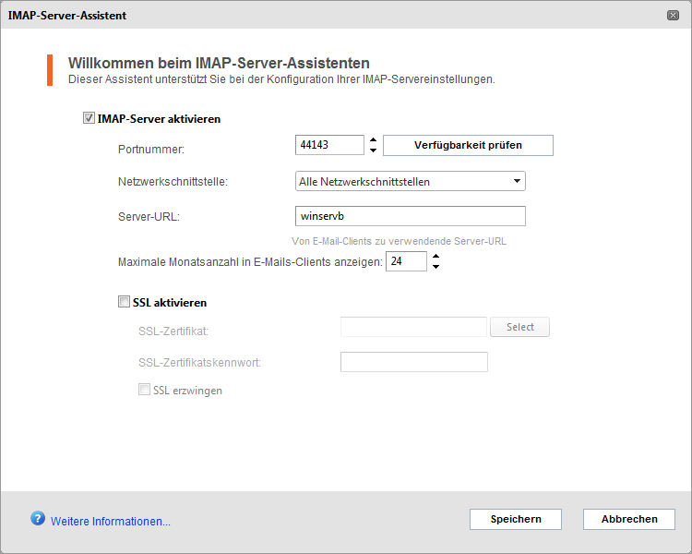Enable the SSL aktivieren checkbox

click(x=125, y=302)
